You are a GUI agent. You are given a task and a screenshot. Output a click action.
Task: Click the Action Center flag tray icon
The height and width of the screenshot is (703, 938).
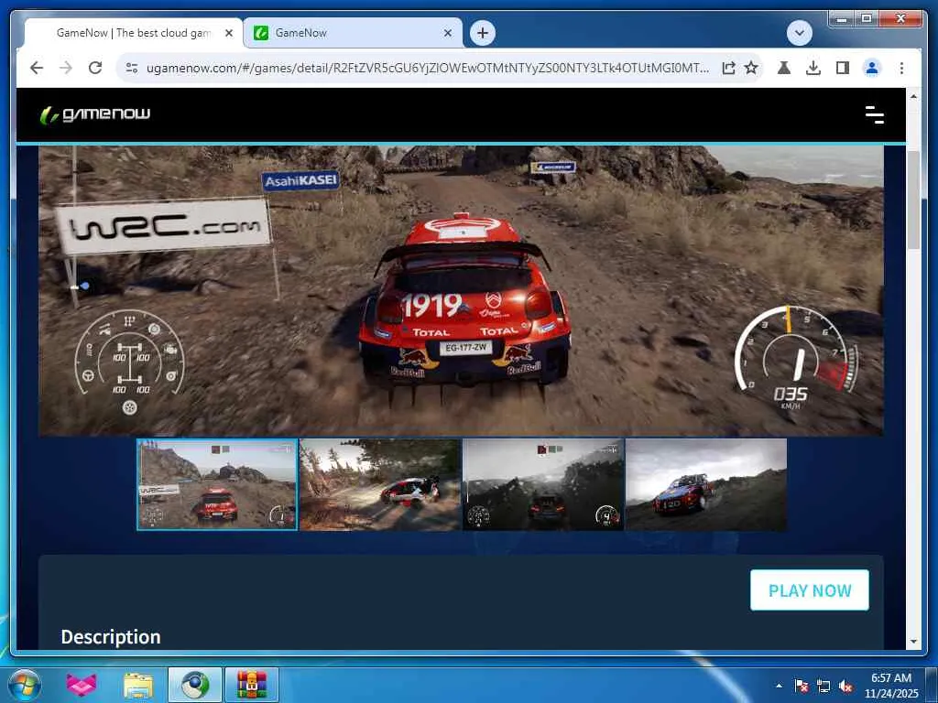802,686
